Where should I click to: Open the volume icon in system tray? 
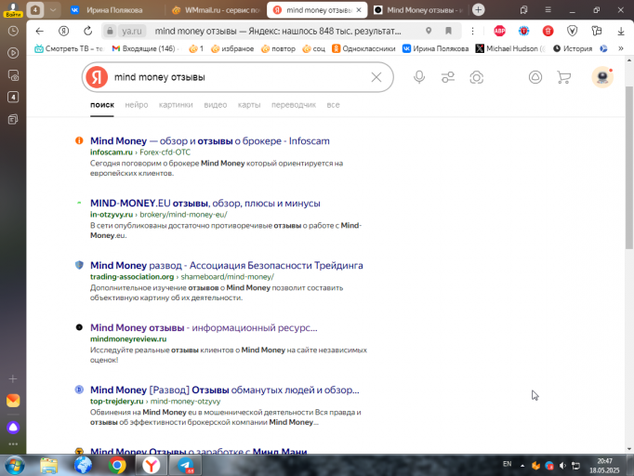562,466
